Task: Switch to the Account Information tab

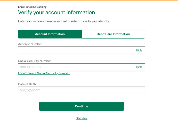Action: [50, 34]
